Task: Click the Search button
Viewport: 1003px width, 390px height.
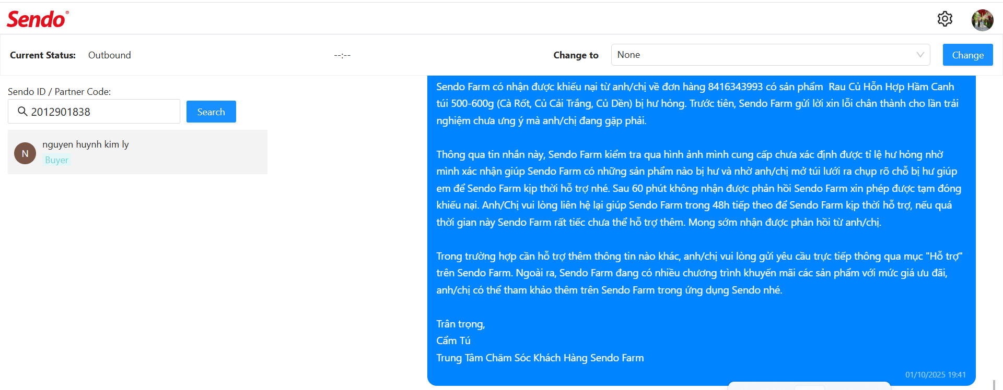Action: pos(211,112)
